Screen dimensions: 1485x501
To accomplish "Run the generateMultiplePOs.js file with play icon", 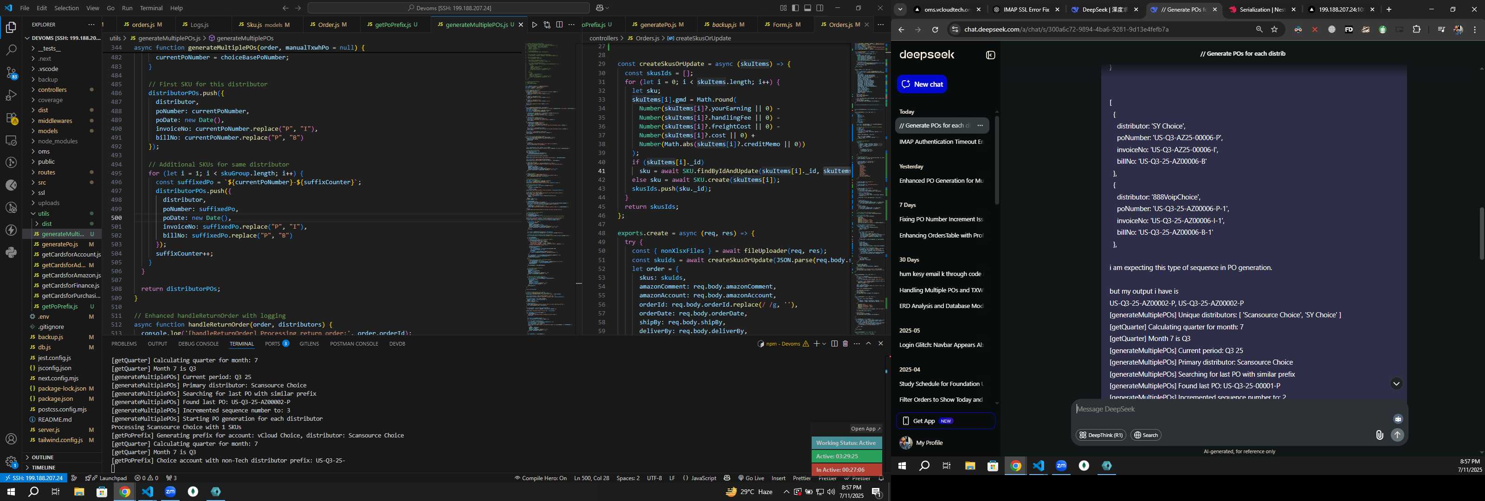I will coord(535,25).
